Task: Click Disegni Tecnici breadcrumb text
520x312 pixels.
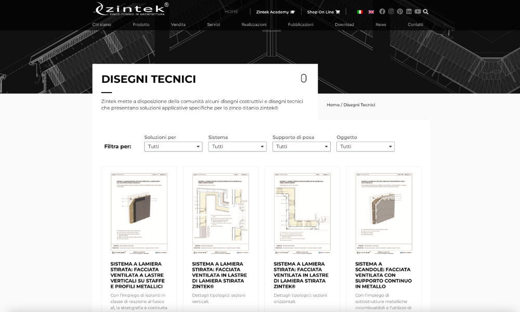Action: (x=359, y=105)
